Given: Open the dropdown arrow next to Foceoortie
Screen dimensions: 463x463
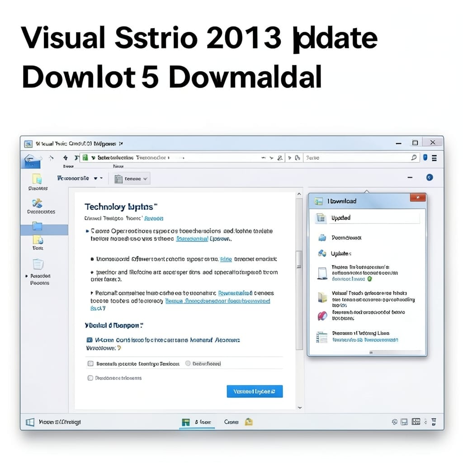Looking at the screenshot, I should [x=95, y=178].
